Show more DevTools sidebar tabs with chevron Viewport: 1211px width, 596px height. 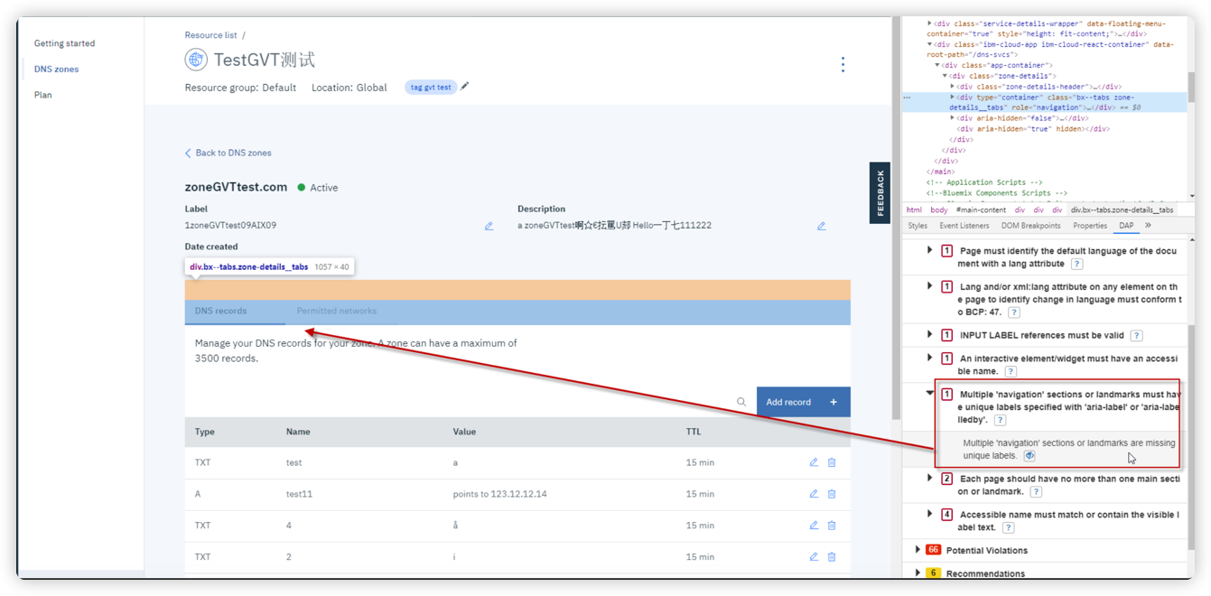(x=1148, y=226)
